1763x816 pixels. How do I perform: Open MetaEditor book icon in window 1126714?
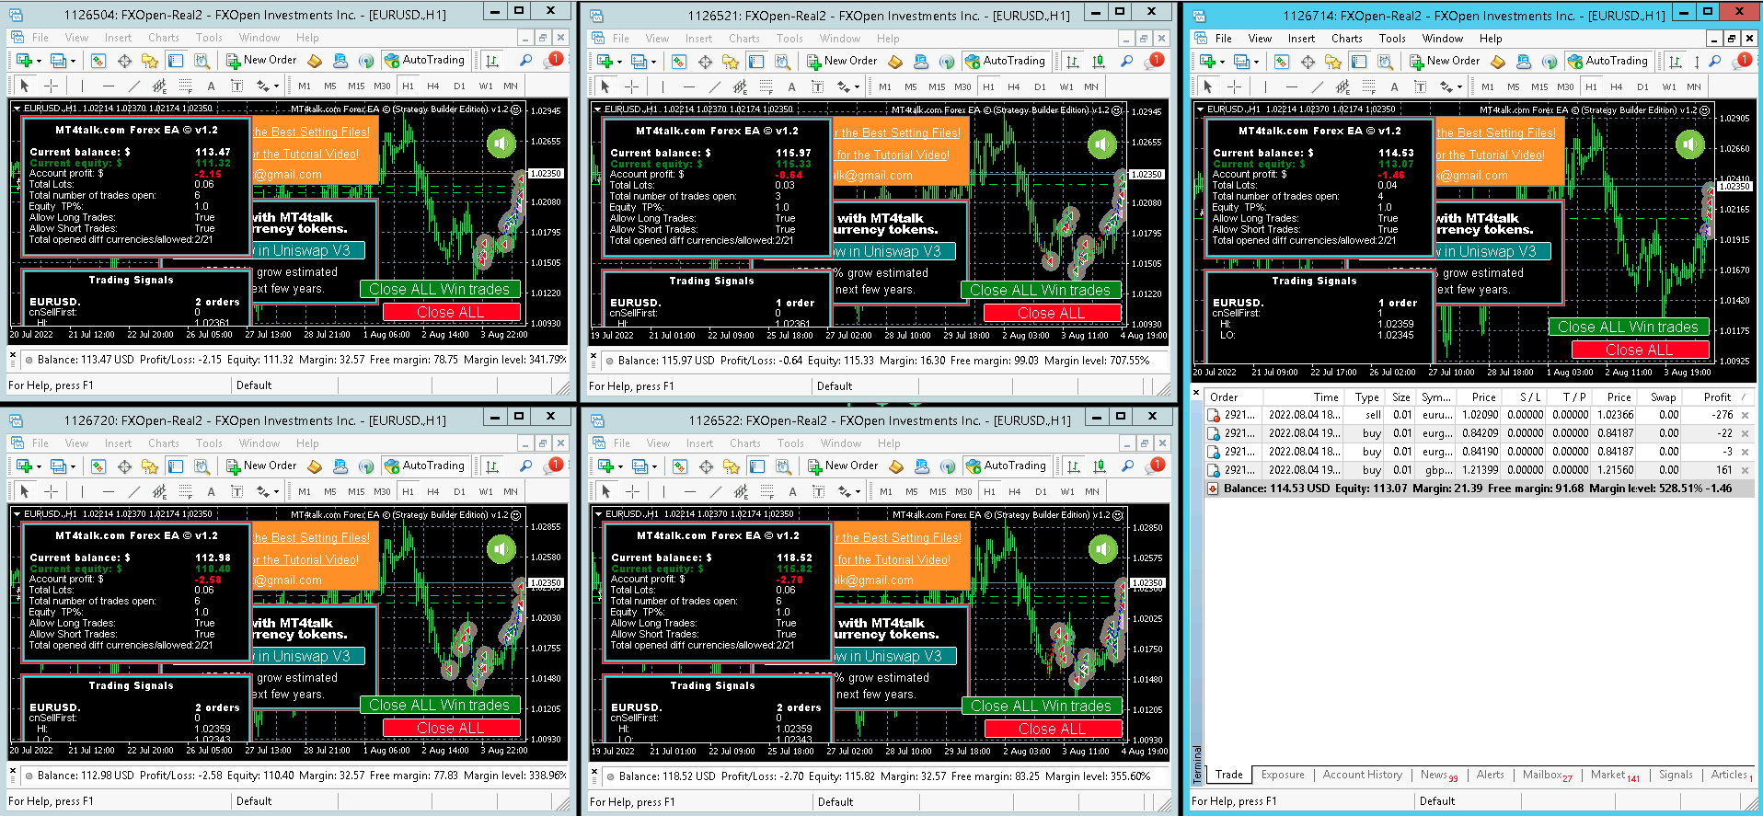click(1497, 62)
